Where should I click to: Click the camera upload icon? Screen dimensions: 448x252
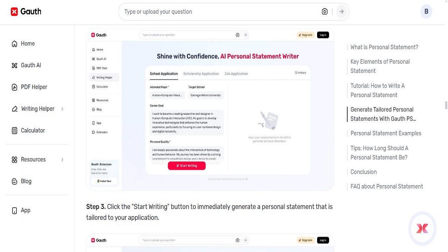(x=324, y=12)
